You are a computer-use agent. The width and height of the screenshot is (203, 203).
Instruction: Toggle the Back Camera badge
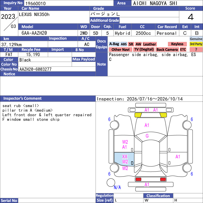(x=167, y=49)
